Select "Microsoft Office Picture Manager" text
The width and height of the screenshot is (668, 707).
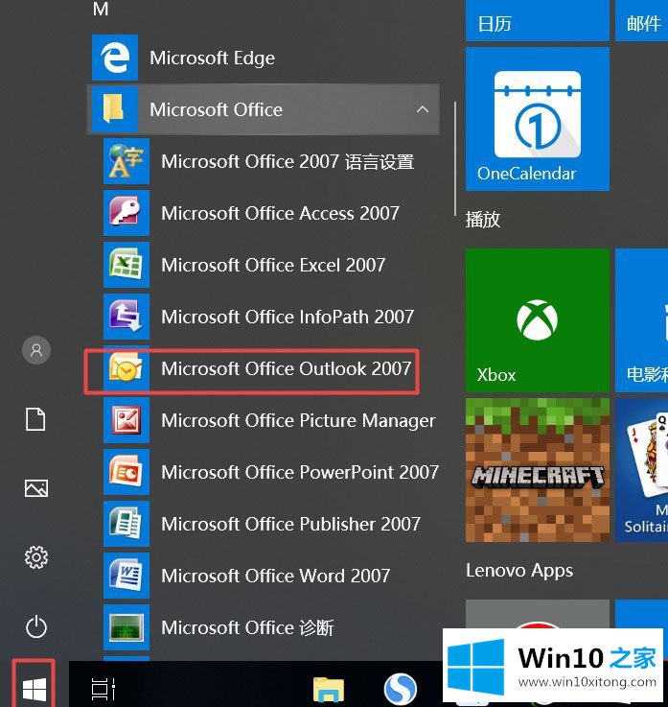[x=298, y=421]
